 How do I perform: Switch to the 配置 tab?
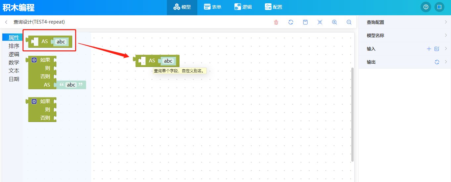click(274, 7)
